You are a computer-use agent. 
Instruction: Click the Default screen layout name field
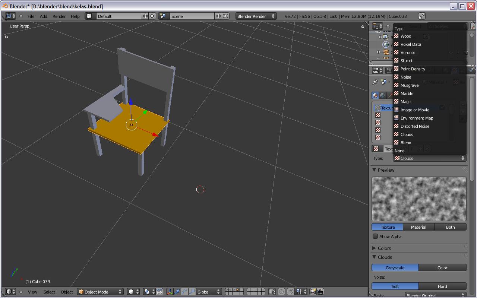pyautogui.click(x=119, y=16)
